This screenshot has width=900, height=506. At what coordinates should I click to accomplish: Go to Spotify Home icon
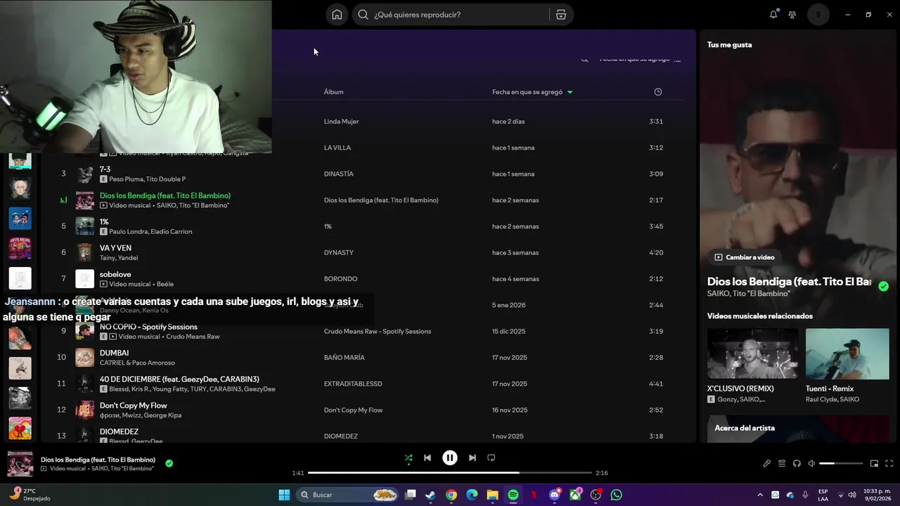pos(337,15)
